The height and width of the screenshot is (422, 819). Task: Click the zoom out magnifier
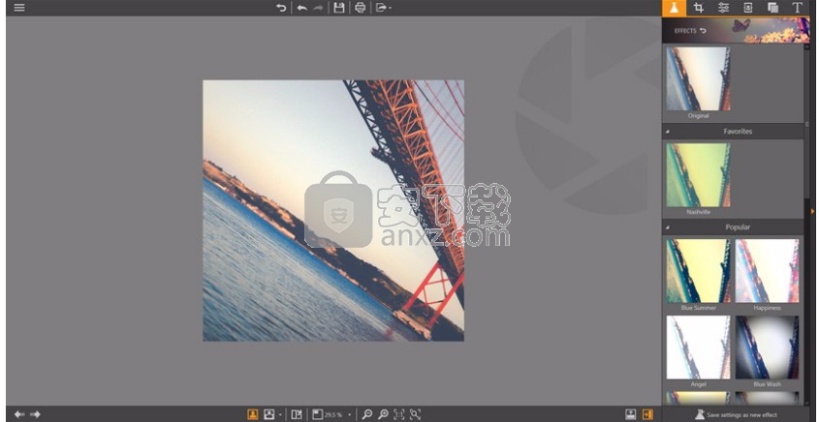tap(367, 414)
